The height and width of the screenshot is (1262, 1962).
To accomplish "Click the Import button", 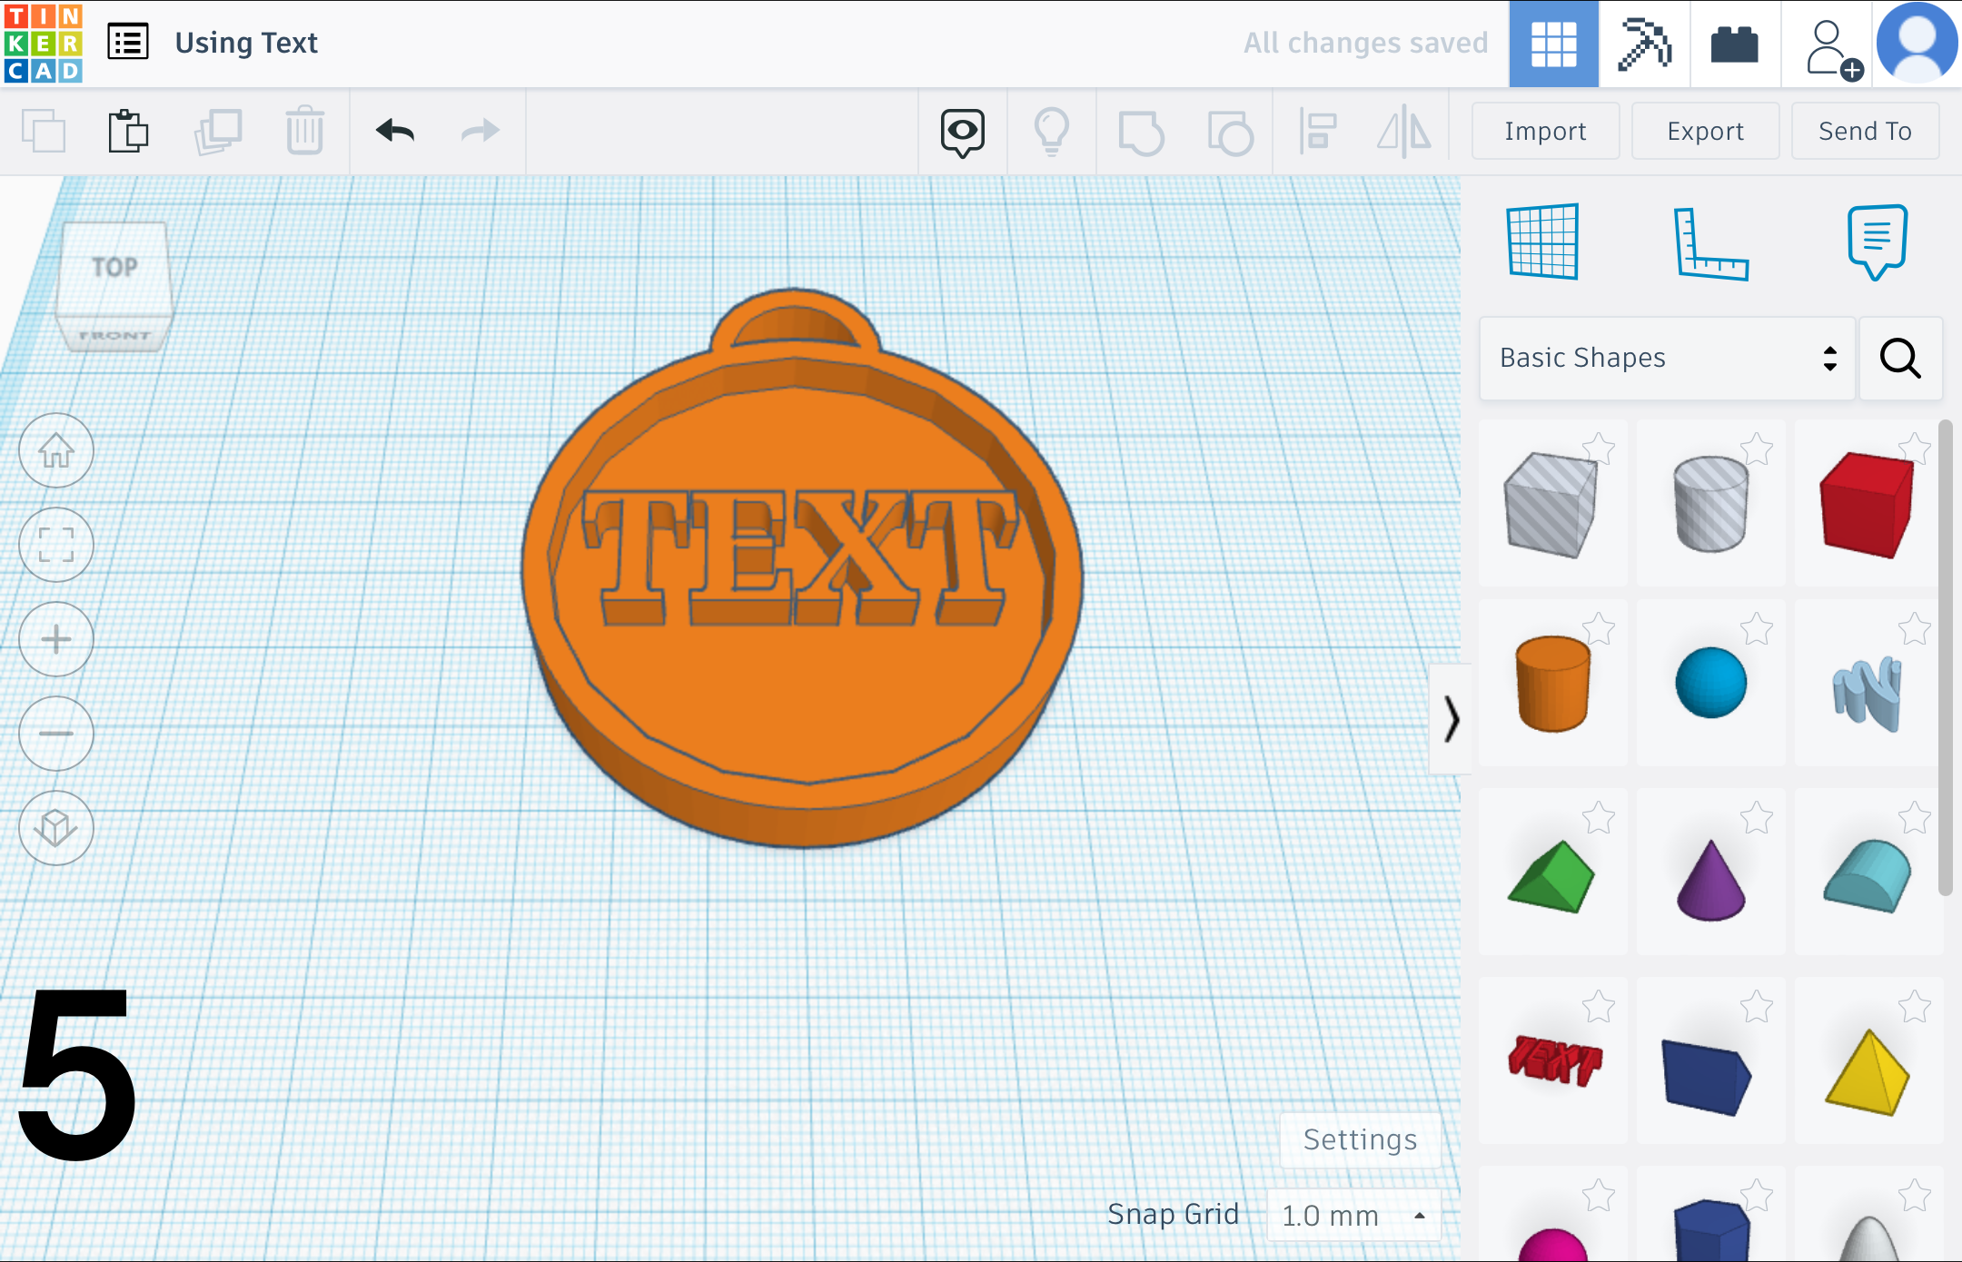I will (1545, 132).
